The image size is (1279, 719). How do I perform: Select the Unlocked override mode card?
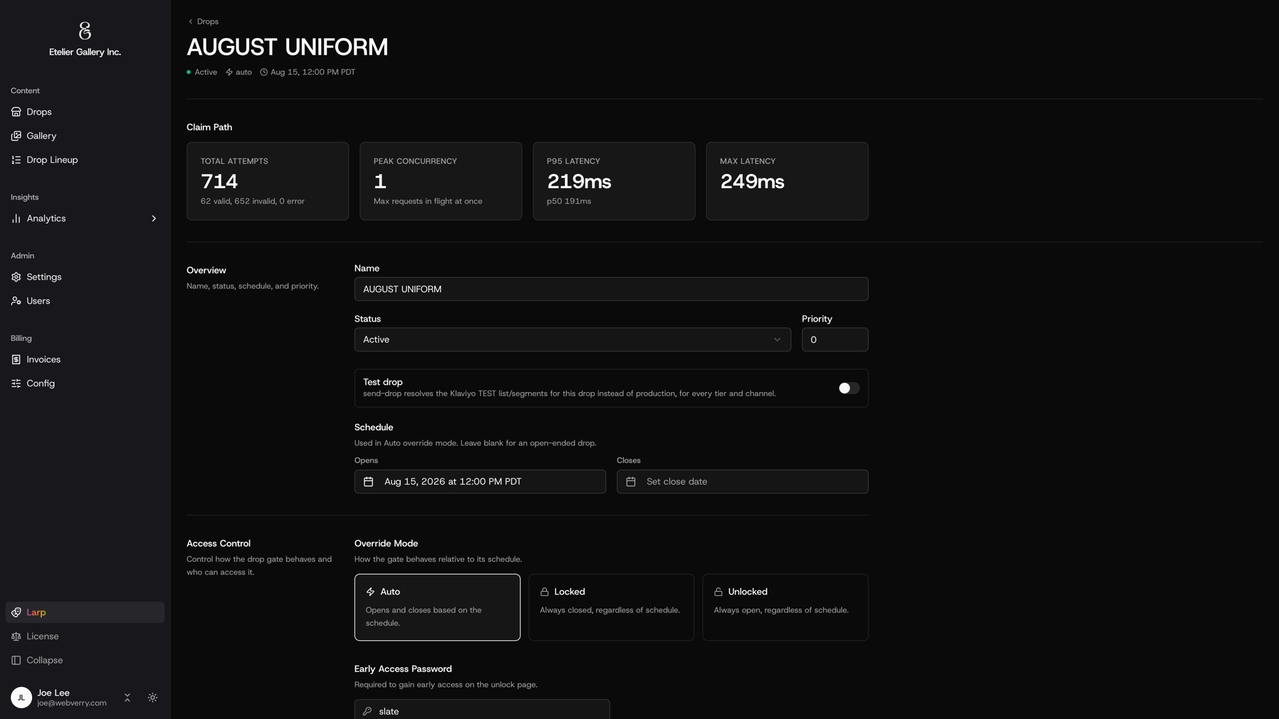[x=785, y=607]
